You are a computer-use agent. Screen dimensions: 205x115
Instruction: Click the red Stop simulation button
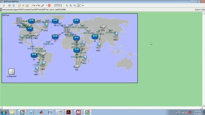(x=49, y=5)
